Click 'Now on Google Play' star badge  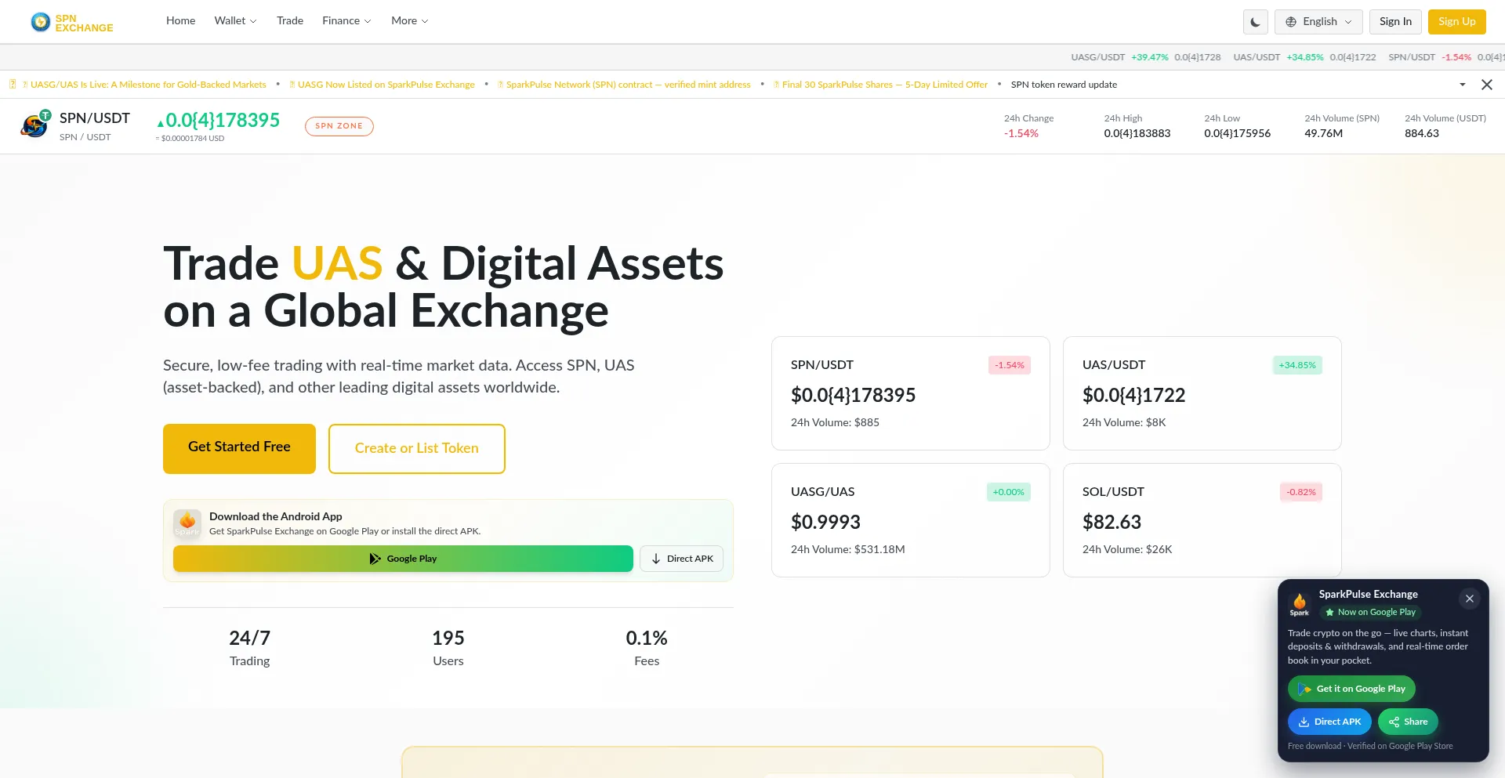(1371, 612)
